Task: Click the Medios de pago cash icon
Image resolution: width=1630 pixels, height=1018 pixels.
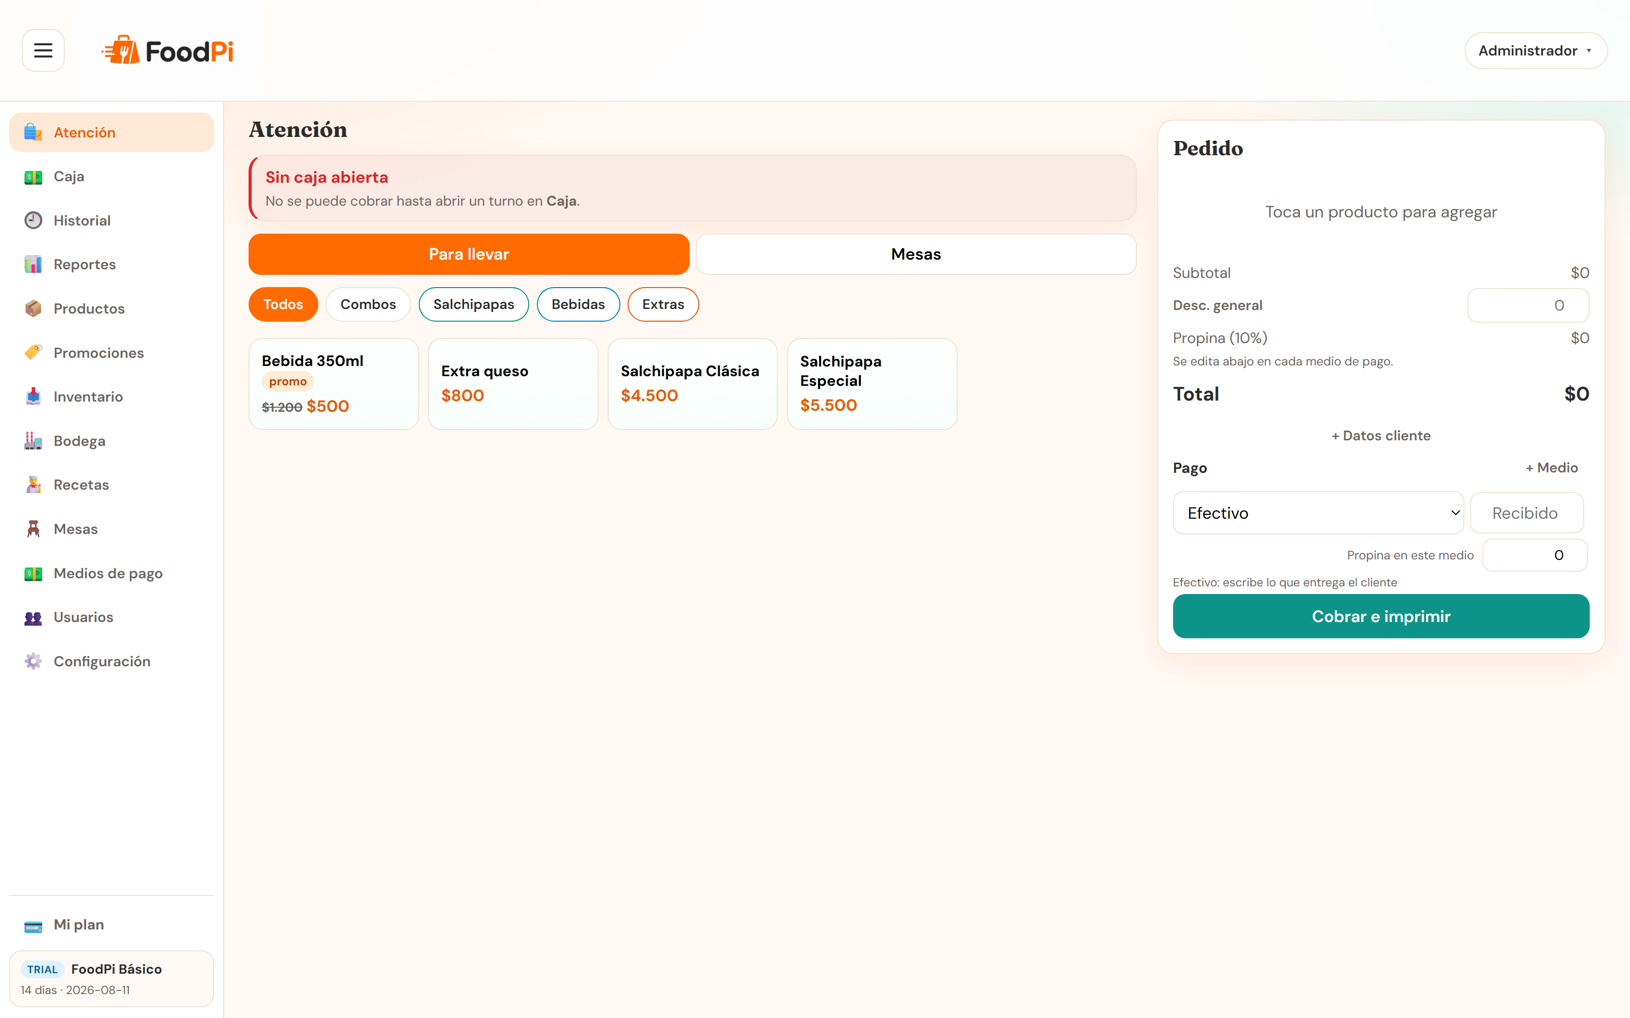Action: (x=33, y=573)
